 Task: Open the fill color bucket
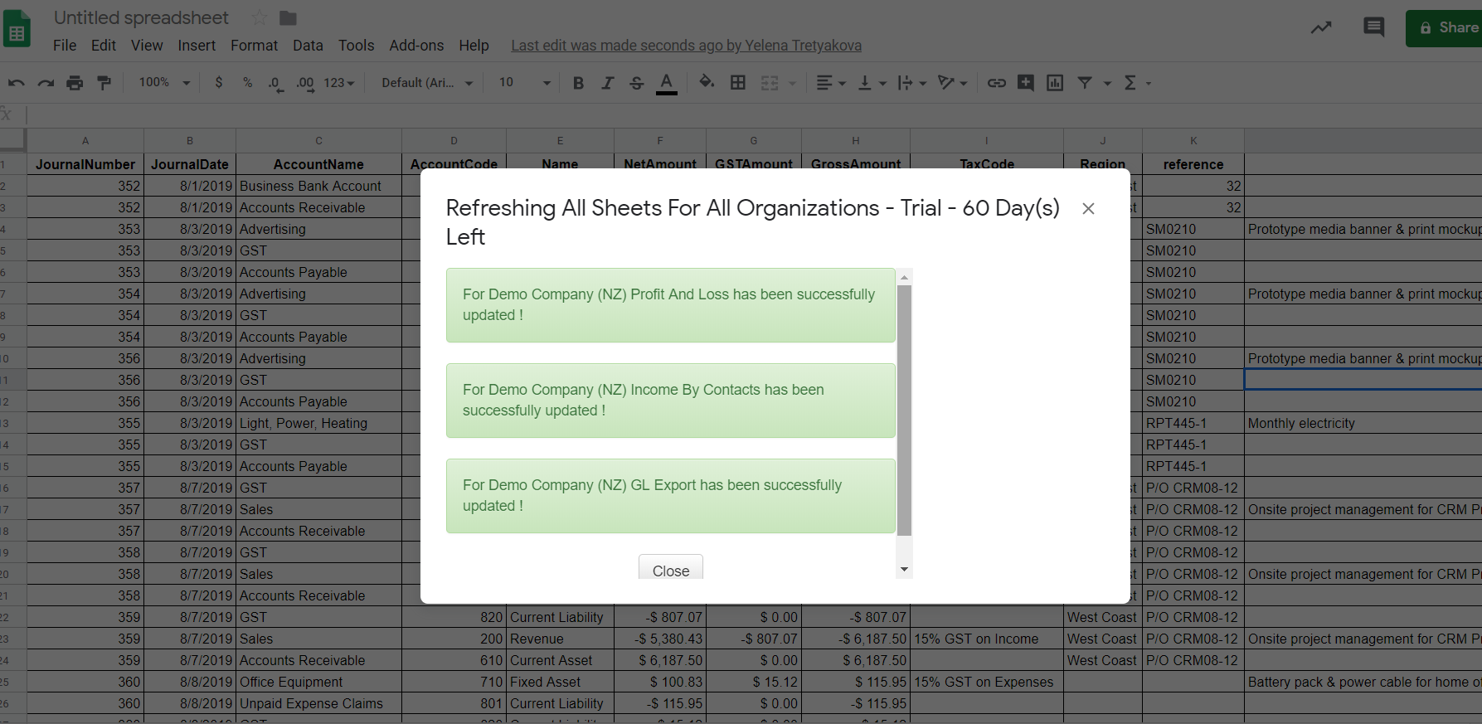pyautogui.click(x=707, y=82)
